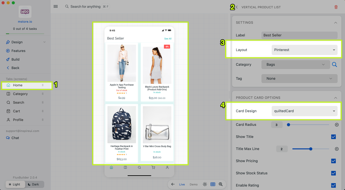Image resolution: width=345 pixels, height=190 pixels.
Task: Open the Category tab in sidebar
Action: pyautogui.click(x=20, y=94)
